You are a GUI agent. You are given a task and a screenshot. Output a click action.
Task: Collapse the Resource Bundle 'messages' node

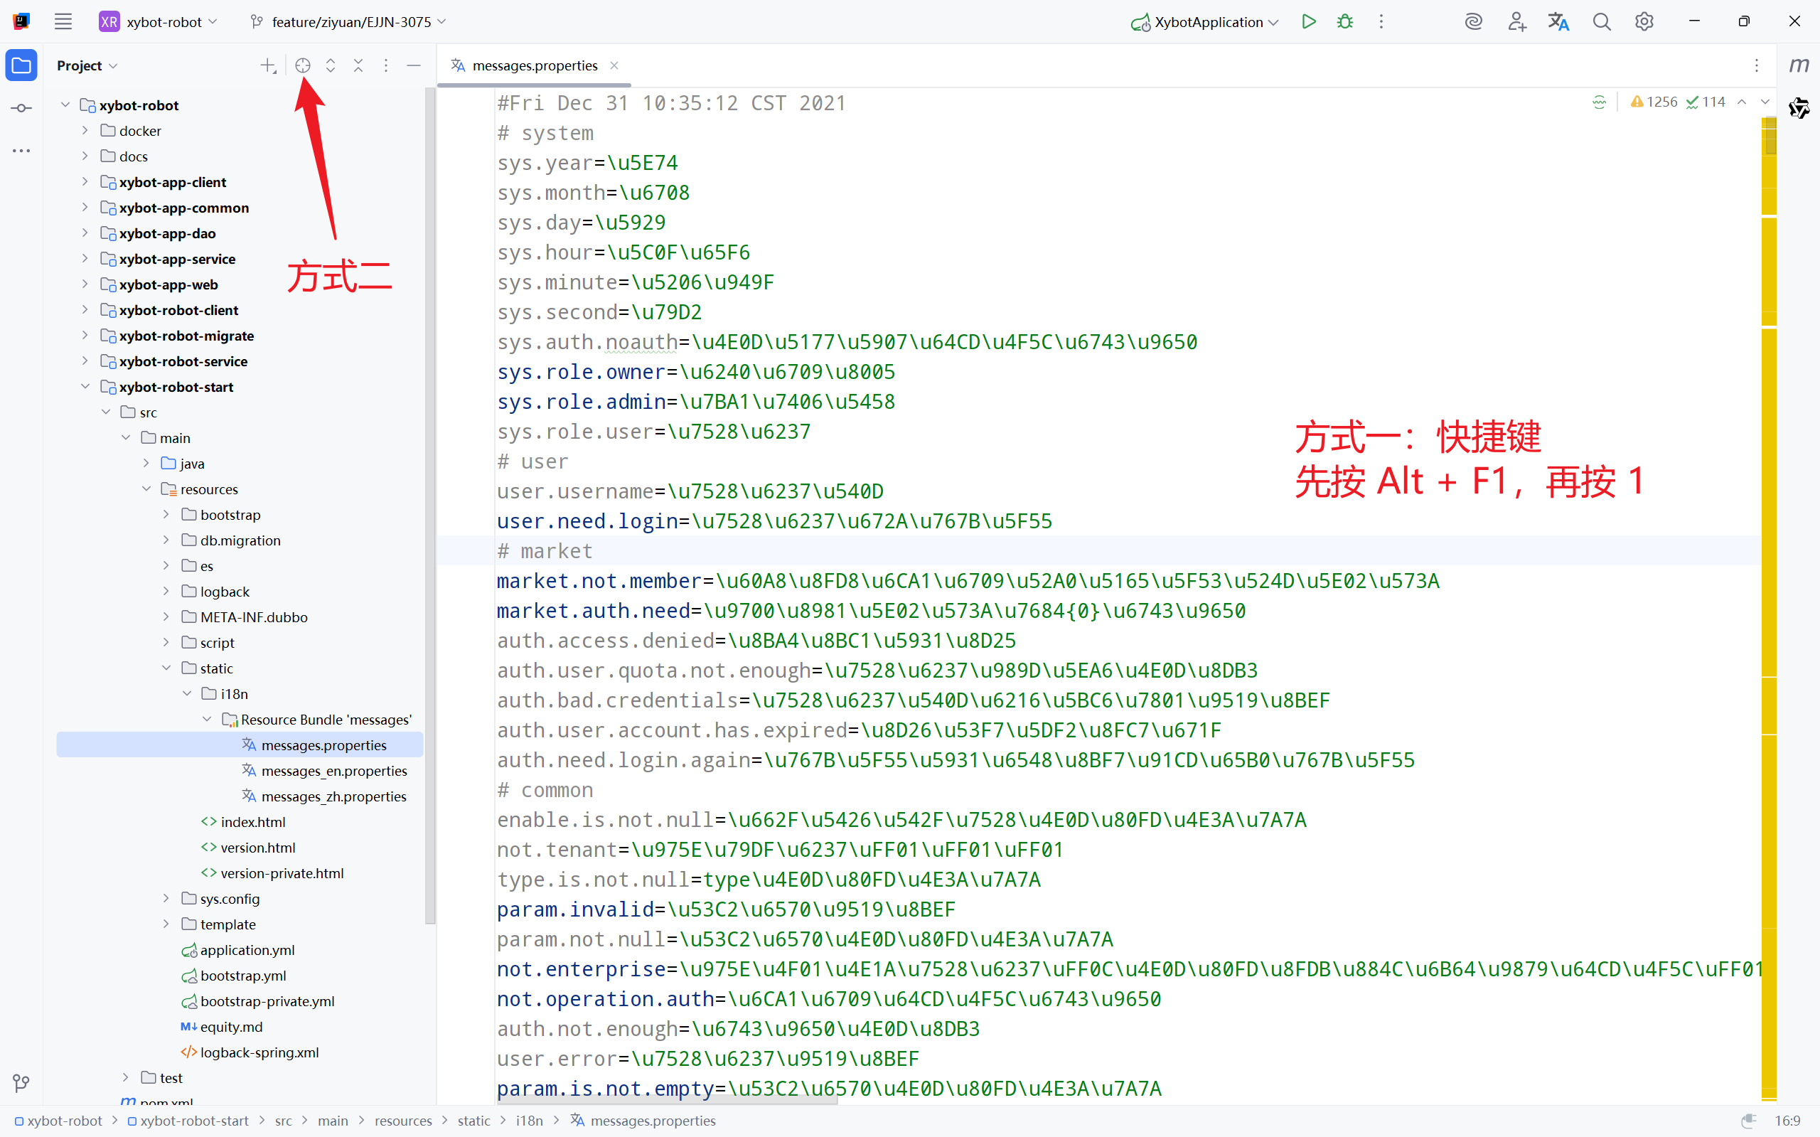coord(207,720)
